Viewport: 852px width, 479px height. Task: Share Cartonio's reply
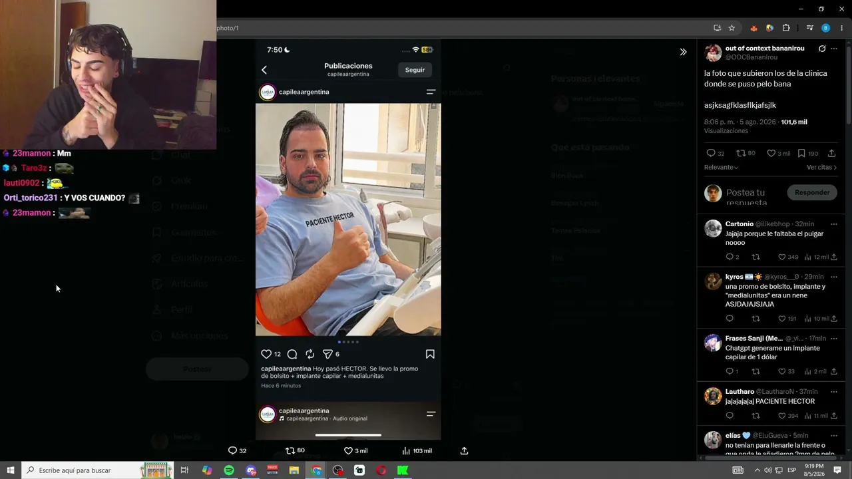point(834,257)
